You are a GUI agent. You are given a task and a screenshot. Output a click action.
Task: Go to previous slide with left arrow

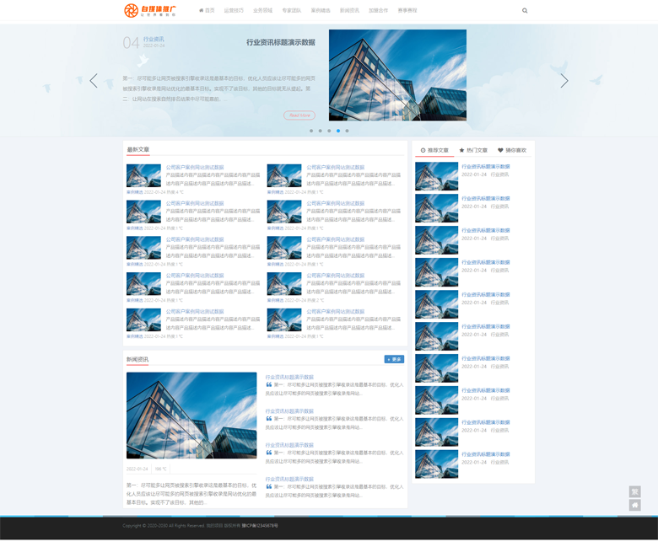[94, 81]
